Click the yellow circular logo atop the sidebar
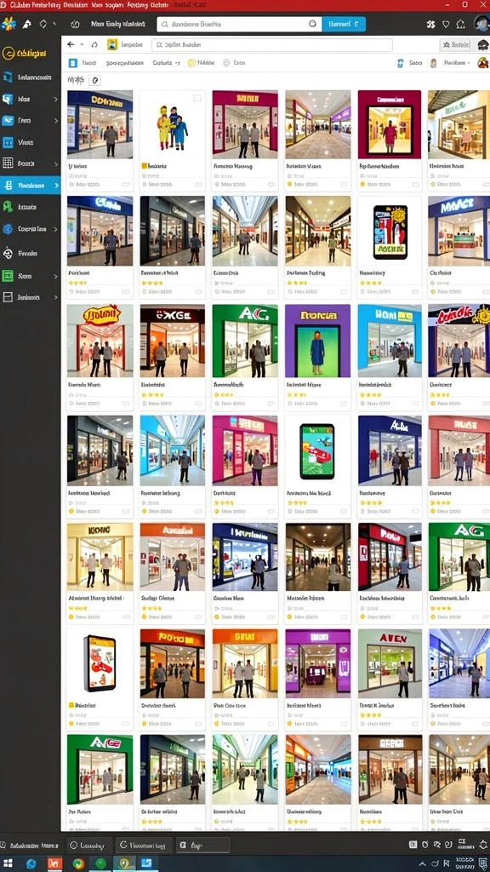This screenshot has width=490, height=872. [x=7, y=54]
